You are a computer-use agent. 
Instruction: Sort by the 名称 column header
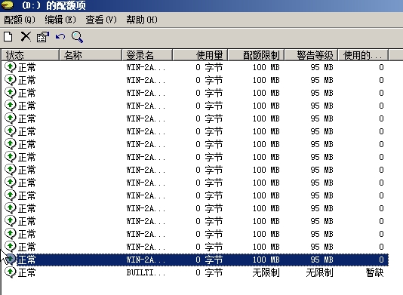pos(91,55)
